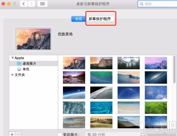This screenshot has height=136, width=177.
Task: Close the window with red button
Action: coord(3,4)
